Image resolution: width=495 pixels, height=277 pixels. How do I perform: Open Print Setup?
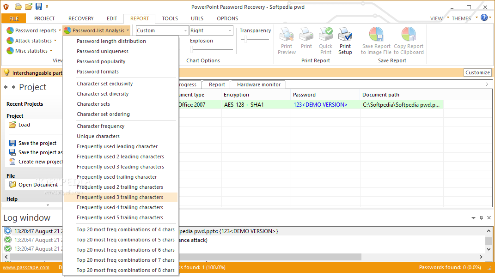345,41
